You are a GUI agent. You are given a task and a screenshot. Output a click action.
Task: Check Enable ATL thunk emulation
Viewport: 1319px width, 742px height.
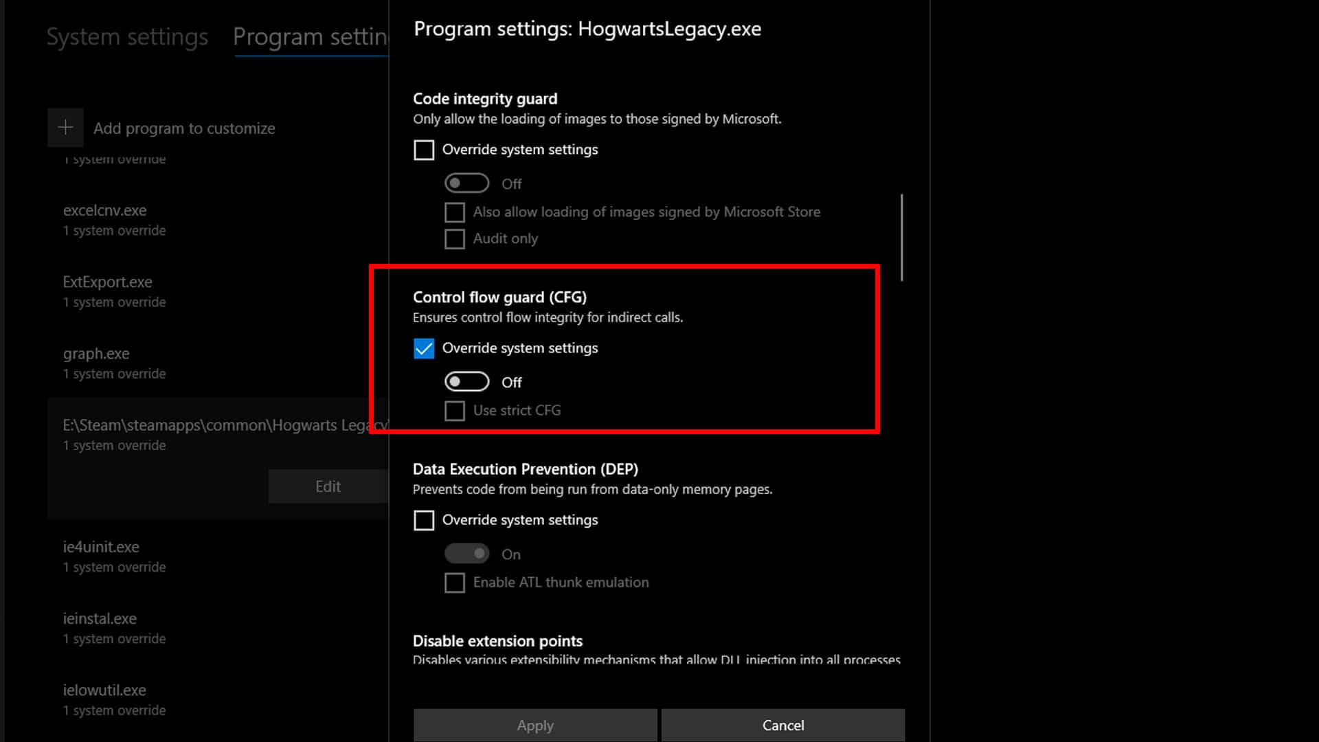[455, 582]
